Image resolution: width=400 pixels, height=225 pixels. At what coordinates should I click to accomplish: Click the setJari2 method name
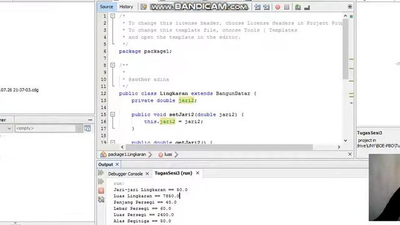tap(181, 114)
